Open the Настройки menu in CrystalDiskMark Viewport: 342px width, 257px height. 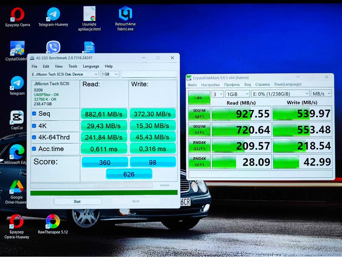pos(210,84)
